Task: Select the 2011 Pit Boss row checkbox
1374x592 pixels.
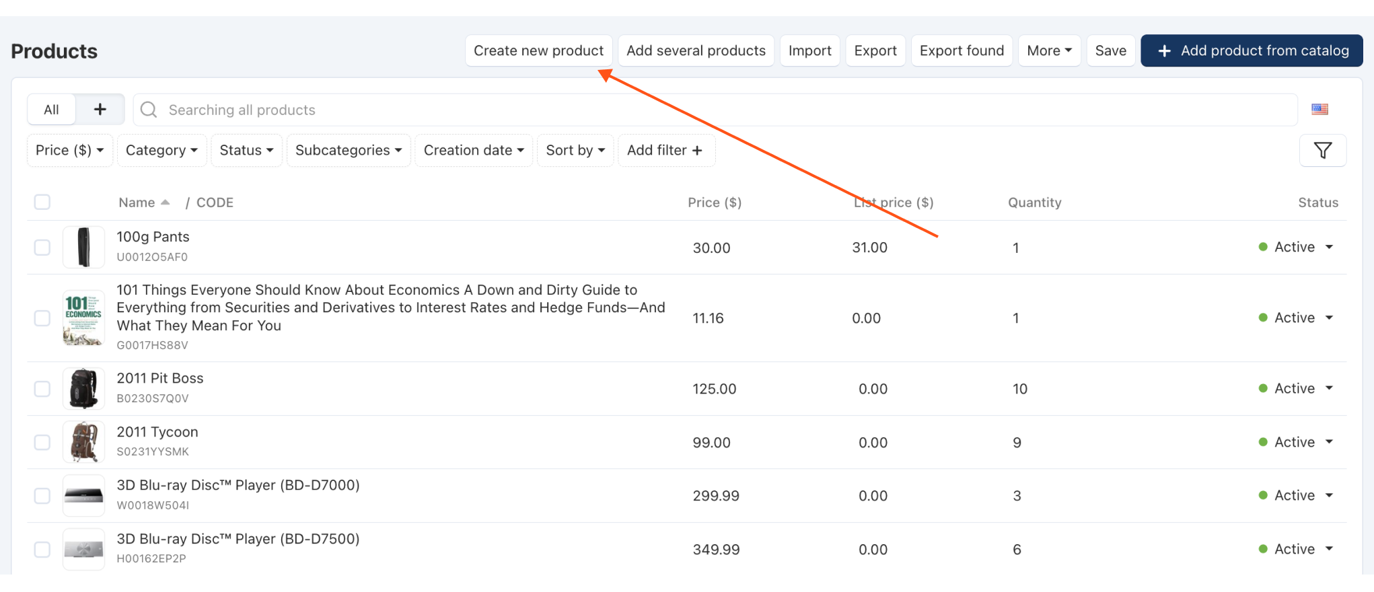Action: click(x=42, y=388)
